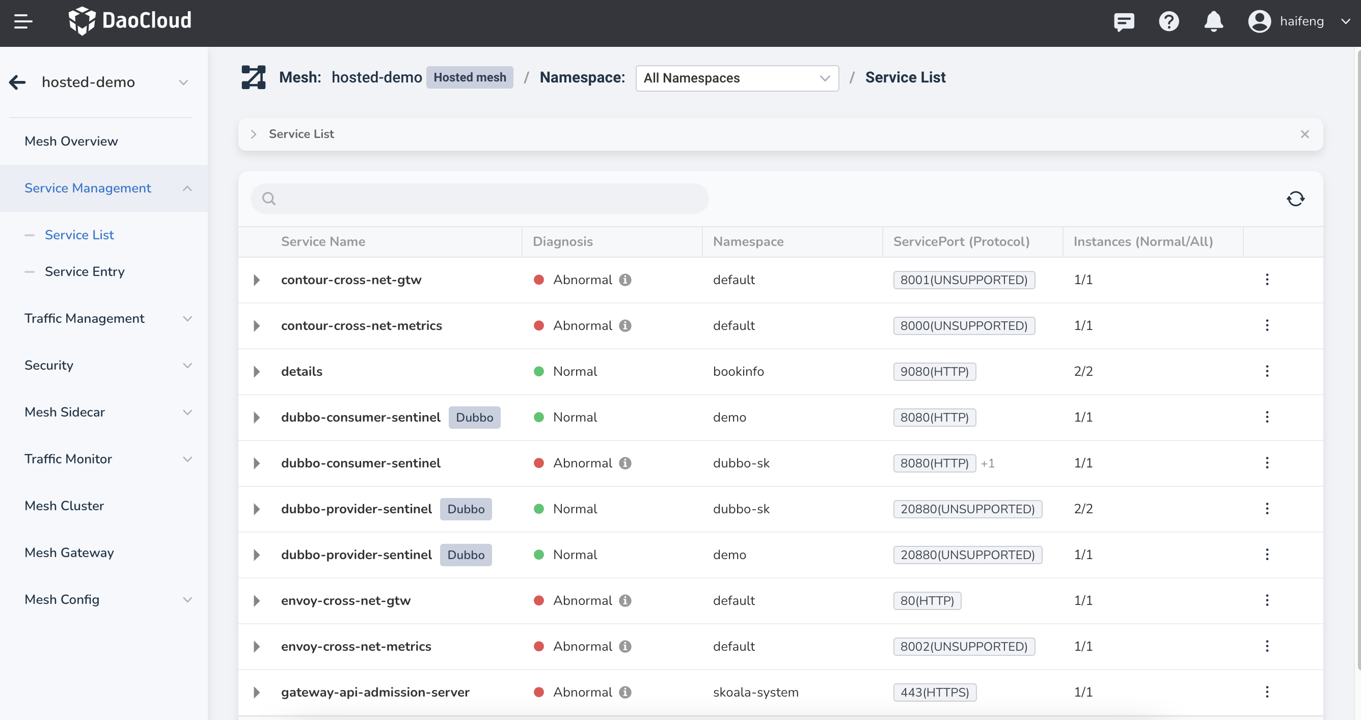Open actions menu for envoy-cross-net-gtw
Screen dimensions: 1361x720
[x=1266, y=601]
